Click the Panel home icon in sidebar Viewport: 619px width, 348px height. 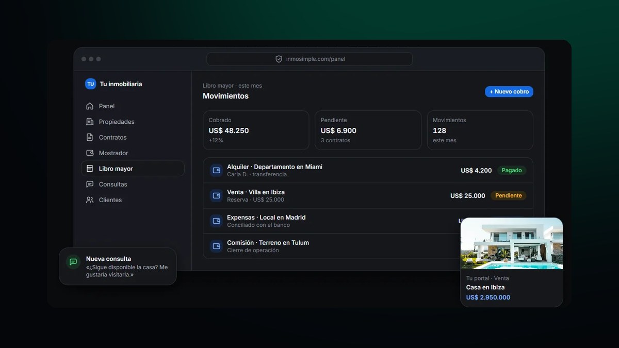[x=90, y=106]
